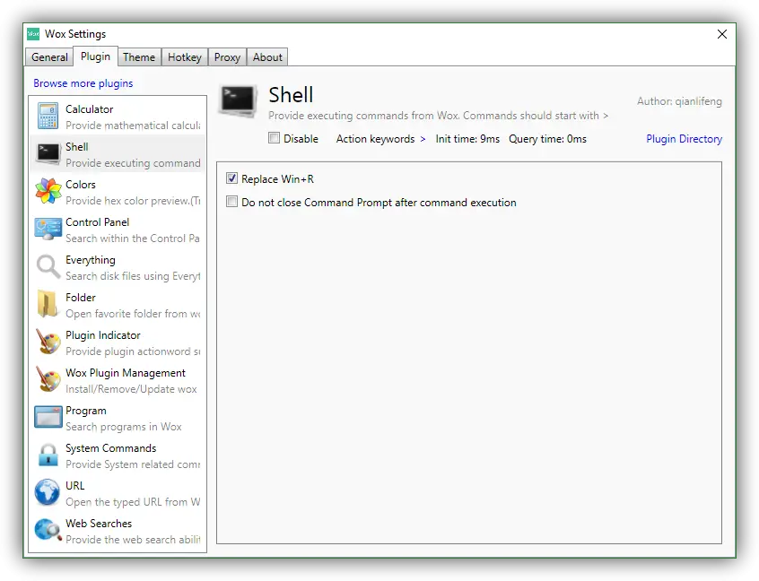
Task: Open the Proxy tab
Action: (x=227, y=57)
